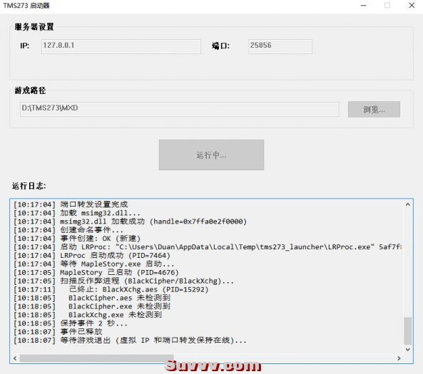Screen dimensions: 423x374
Task: Click the vertical scrollbar thumb in log
Action: [407, 331]
